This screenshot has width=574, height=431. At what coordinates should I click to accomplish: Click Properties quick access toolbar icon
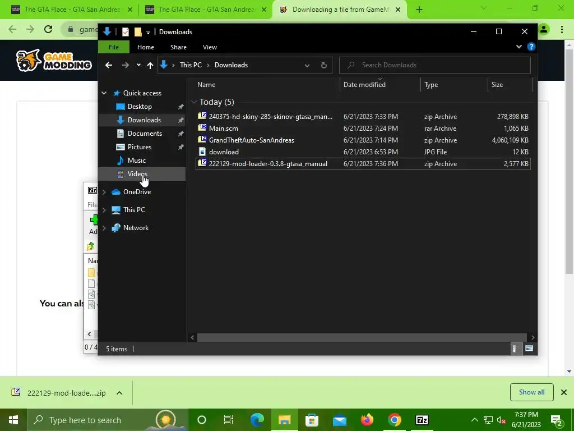pyautogui.click(x=125, y=32)
